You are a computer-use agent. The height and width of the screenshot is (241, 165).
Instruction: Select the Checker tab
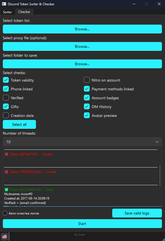(x=24, y=12)
